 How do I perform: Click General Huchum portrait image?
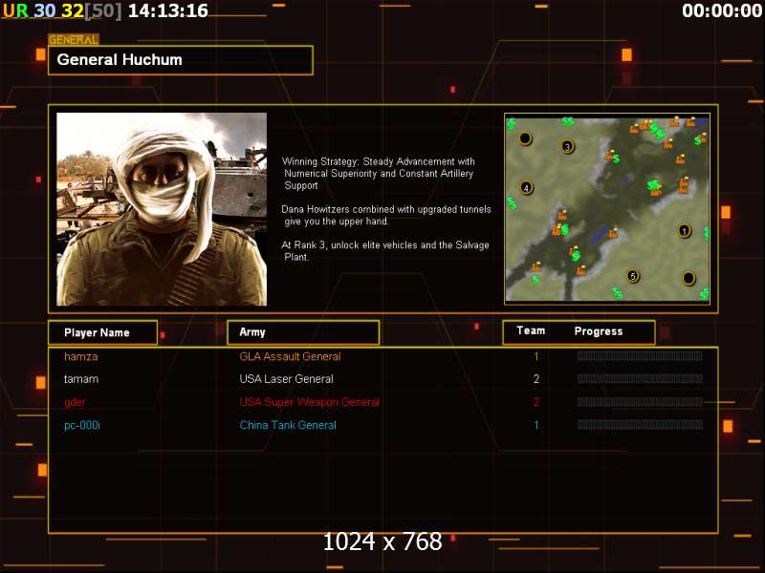(x=162, y=209)
